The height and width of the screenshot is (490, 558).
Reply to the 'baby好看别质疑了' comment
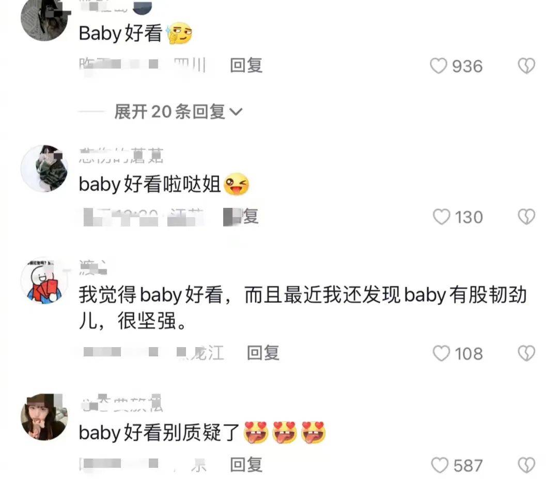pos(246,465)
